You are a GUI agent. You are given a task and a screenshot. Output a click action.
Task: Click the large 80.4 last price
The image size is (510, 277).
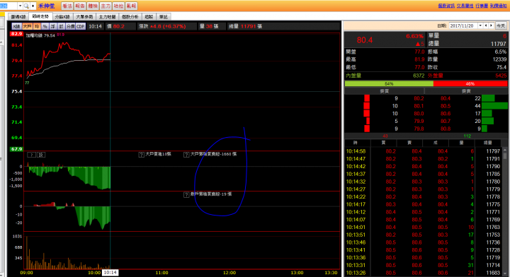point(365,40)
